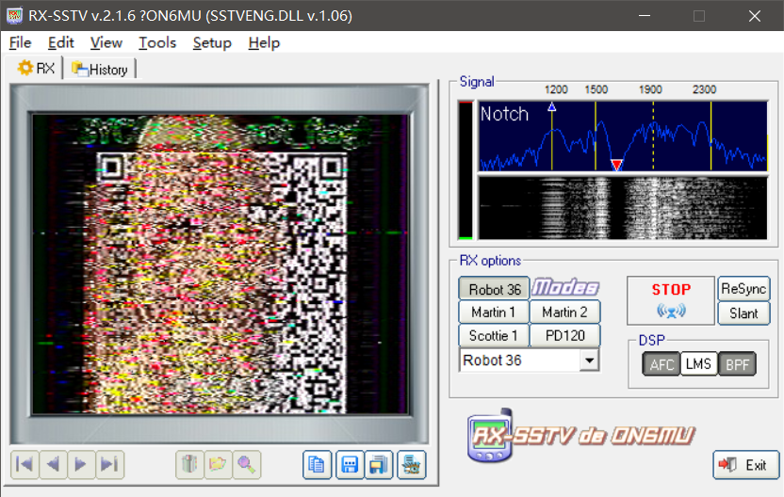The height and width of the screenshot is (497, 784).
Task: Click the document viewer eye icon
Action: click(412, 465)
